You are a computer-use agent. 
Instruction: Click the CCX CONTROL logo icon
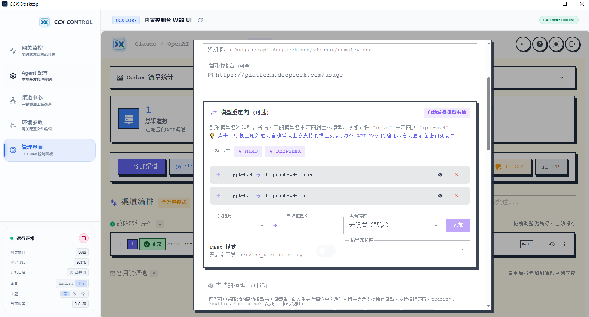[x=44, y=22]
